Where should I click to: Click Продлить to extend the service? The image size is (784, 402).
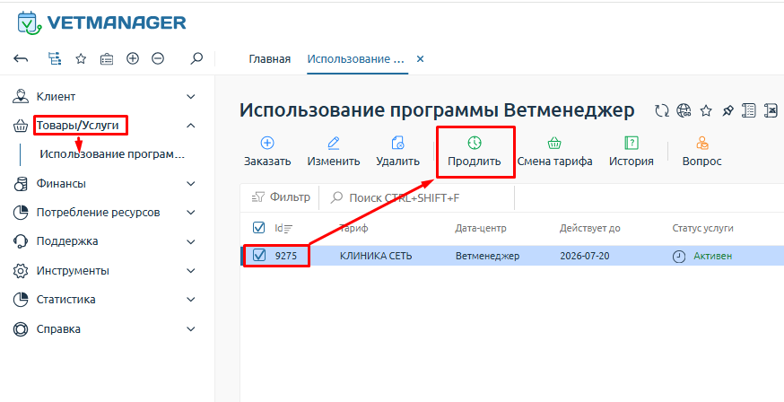[475, 152]
